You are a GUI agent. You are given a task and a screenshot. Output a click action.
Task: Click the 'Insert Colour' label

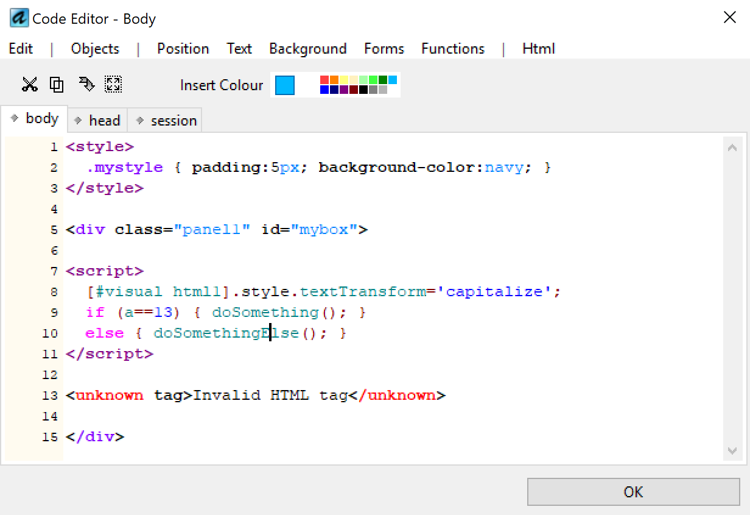click(222, 85)
